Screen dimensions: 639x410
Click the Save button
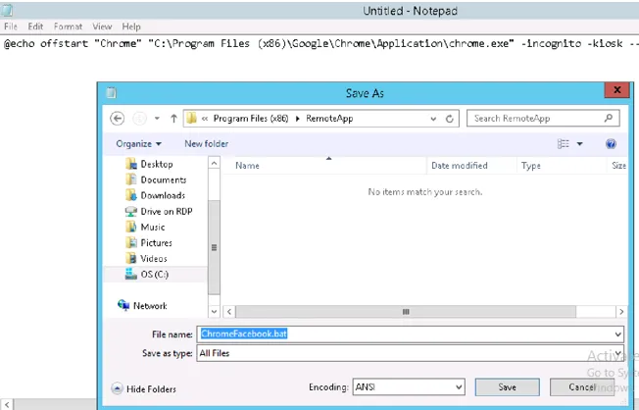point(507,386)
